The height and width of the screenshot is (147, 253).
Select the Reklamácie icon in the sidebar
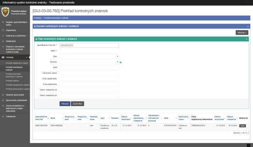(x=3, y=41)
